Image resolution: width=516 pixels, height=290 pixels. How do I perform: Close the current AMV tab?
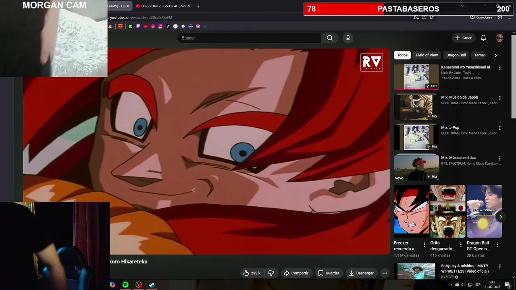(x=128, y=6)
